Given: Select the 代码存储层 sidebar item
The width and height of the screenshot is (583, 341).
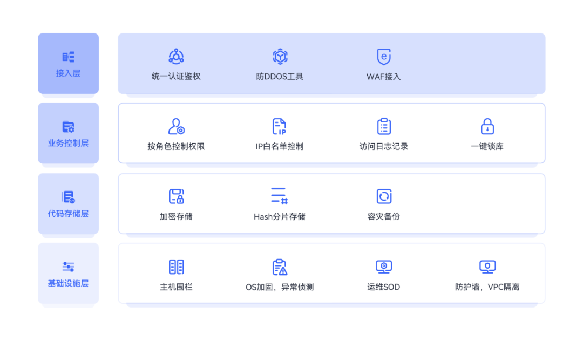Looking at the screenshot, I should 68,203.
